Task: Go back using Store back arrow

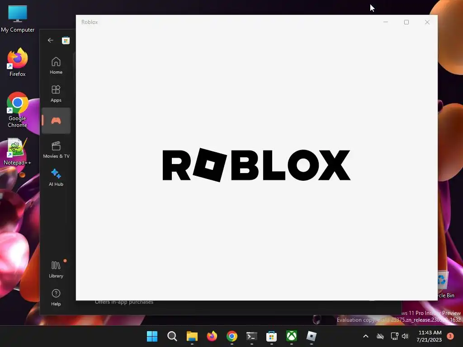Action: click(51, 40)
